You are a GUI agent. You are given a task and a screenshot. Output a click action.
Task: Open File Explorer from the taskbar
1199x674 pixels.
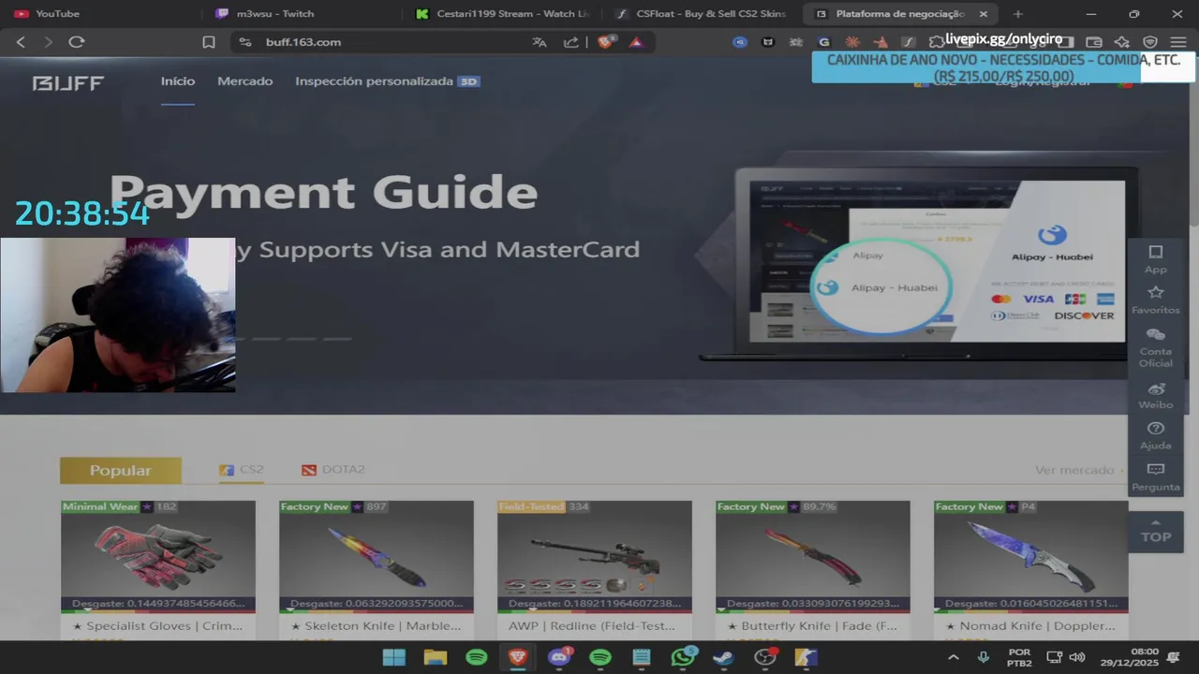[x=436, y=657]
